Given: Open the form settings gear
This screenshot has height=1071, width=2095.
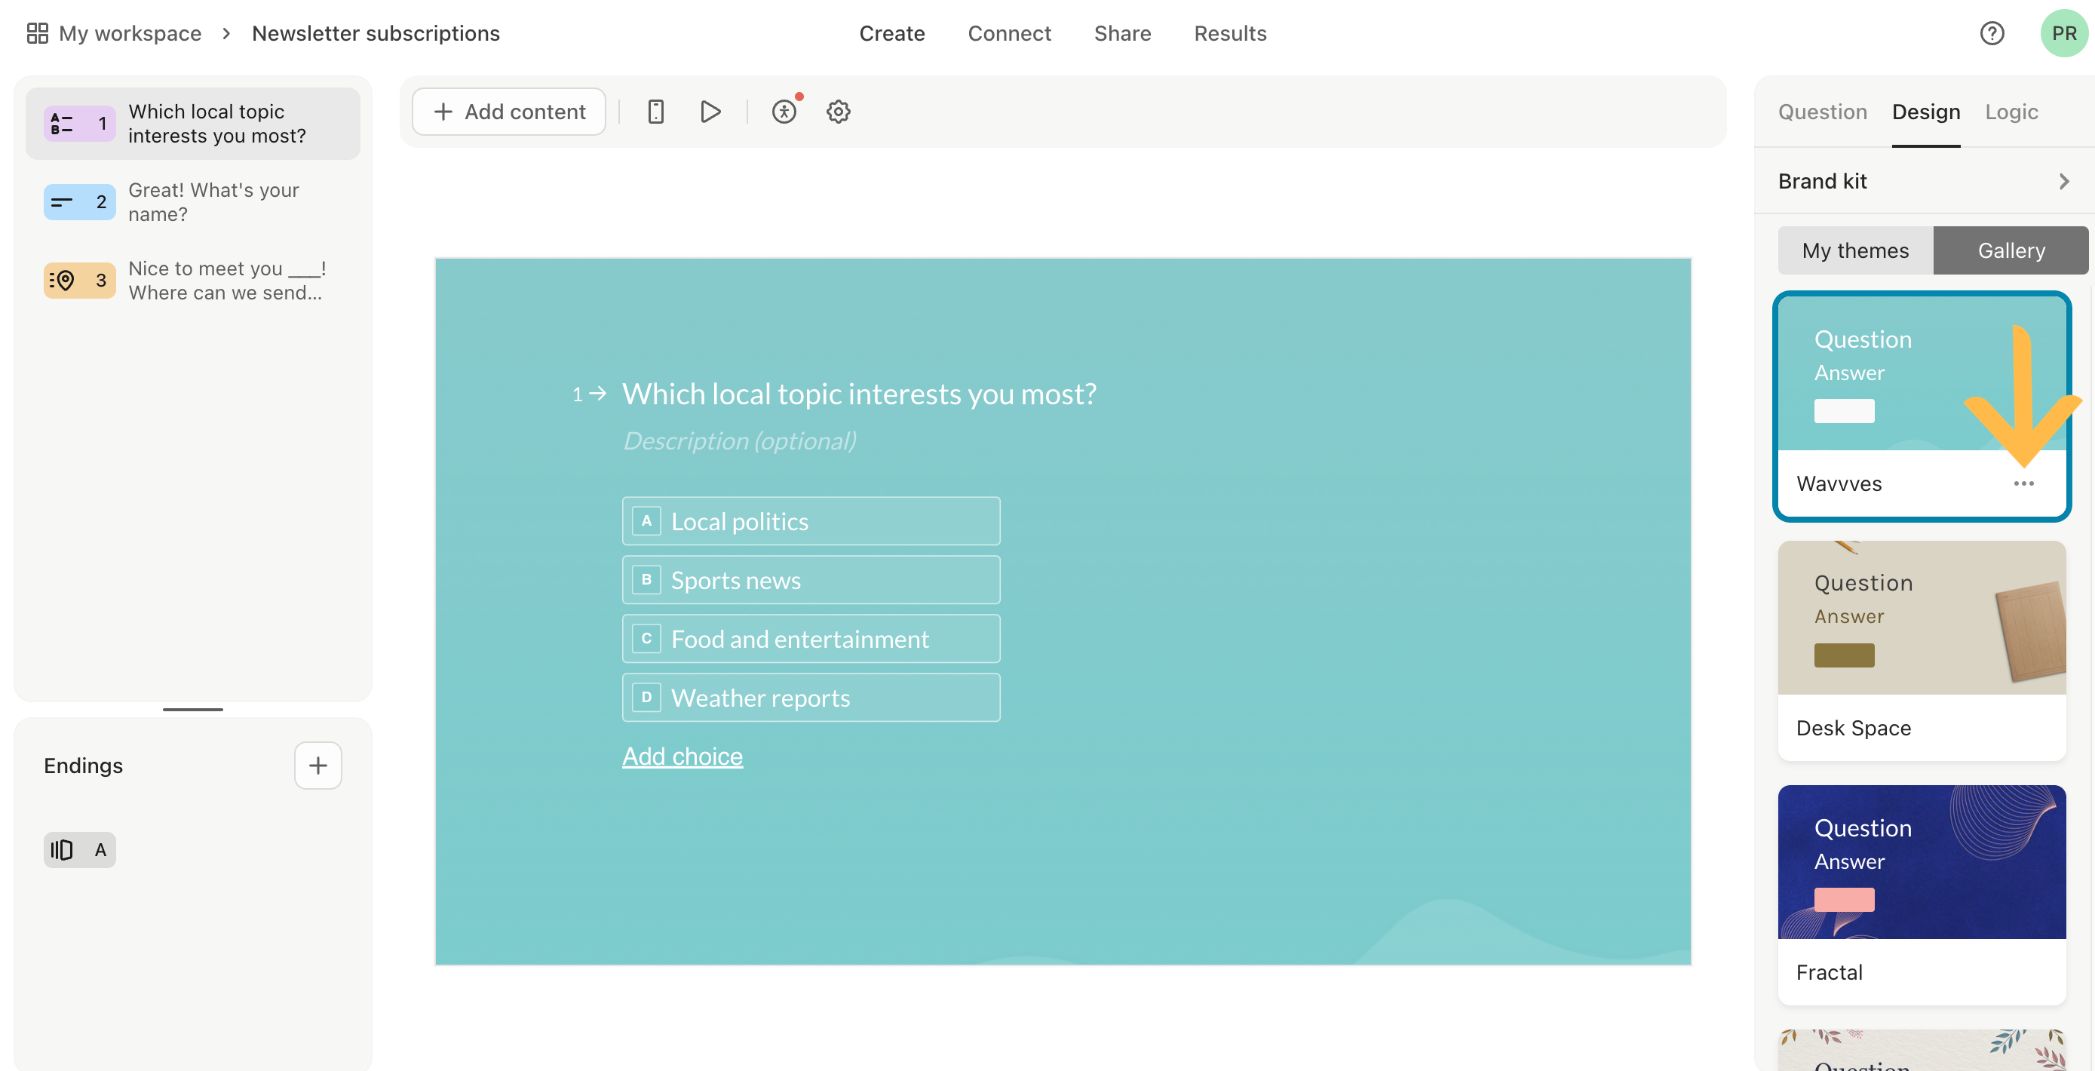Looking at the screenshot, I should click(x=839, y=112).
